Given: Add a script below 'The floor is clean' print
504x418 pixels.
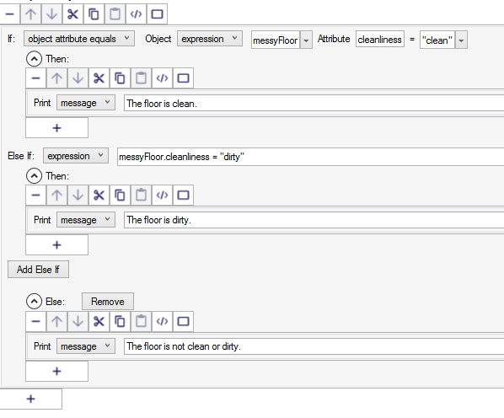Looking at the screenshot, I should tap(57, 128).
